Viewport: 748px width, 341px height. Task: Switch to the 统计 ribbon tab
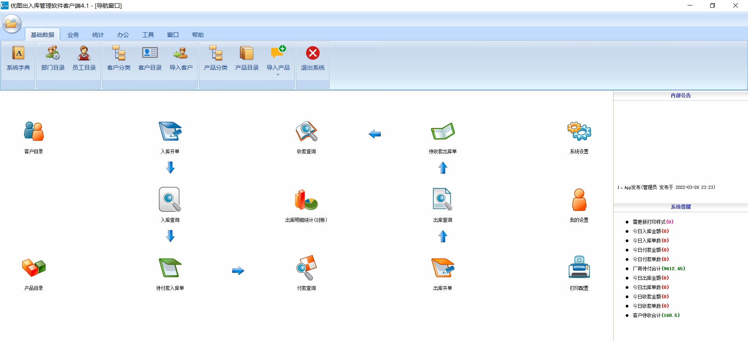98,35
